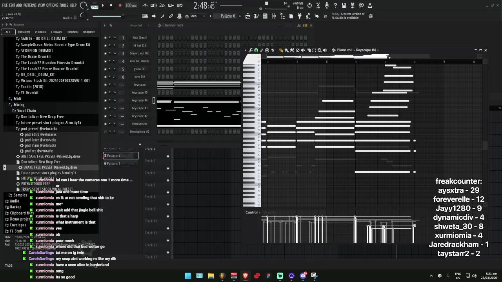Select the piano roll Zoom tool
Image resolution: width=502 pixels, height=282 pixels.
320,50
